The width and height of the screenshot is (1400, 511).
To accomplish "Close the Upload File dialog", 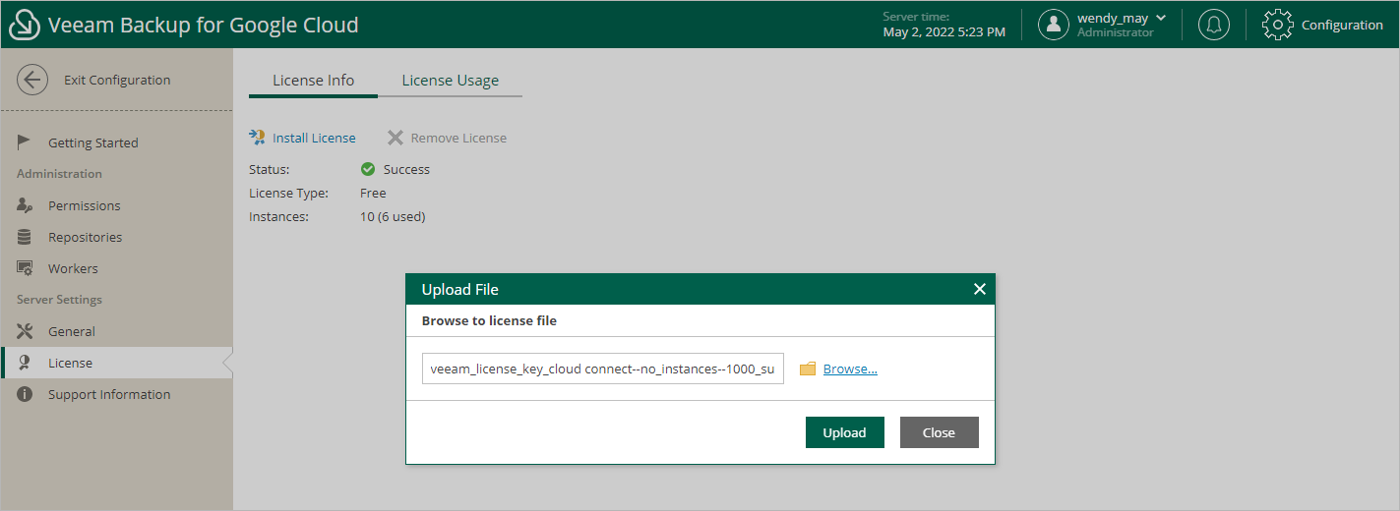I will [x=979, y=289].
